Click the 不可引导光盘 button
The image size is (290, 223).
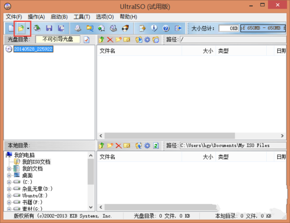[58, 39]
